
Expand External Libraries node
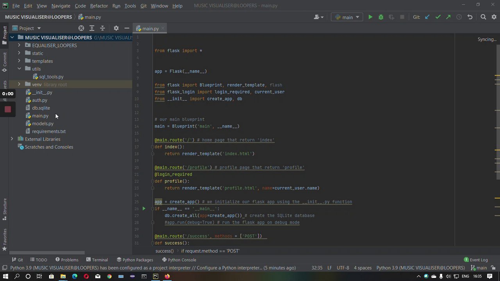coord(12,139)
